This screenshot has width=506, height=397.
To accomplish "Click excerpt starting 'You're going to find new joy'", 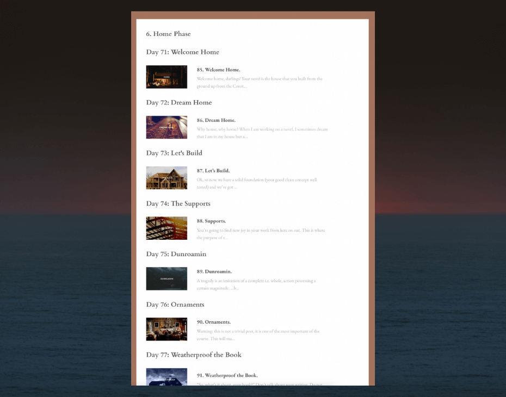I will (x=261, y=234).
